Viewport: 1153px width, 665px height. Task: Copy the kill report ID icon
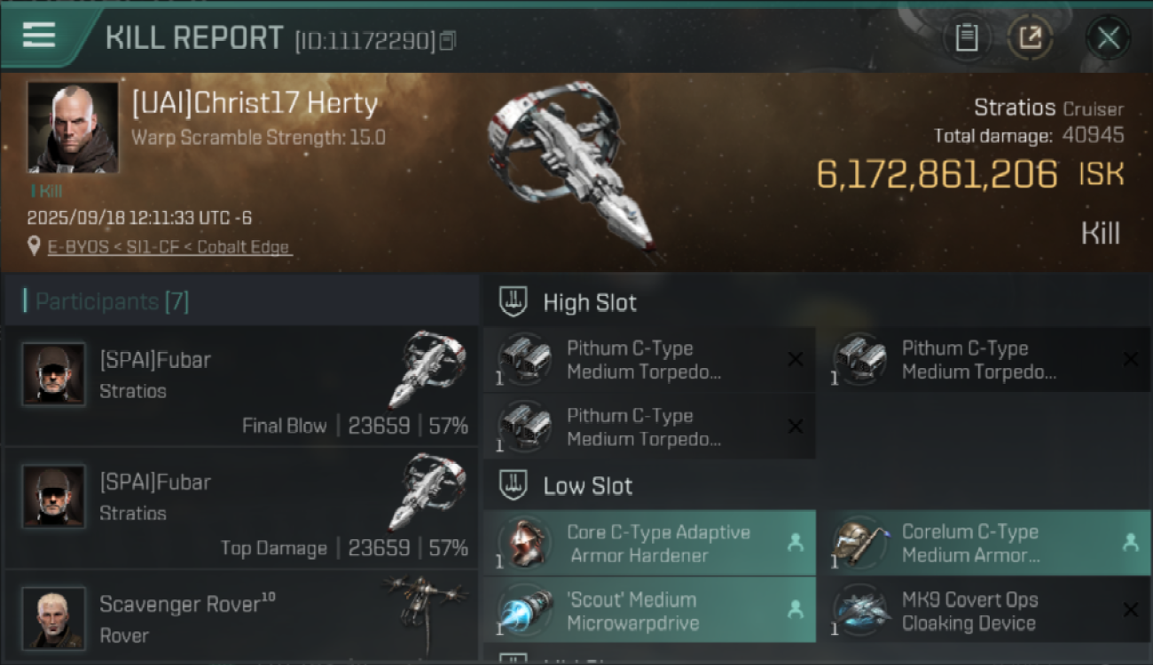coord(448,40)
